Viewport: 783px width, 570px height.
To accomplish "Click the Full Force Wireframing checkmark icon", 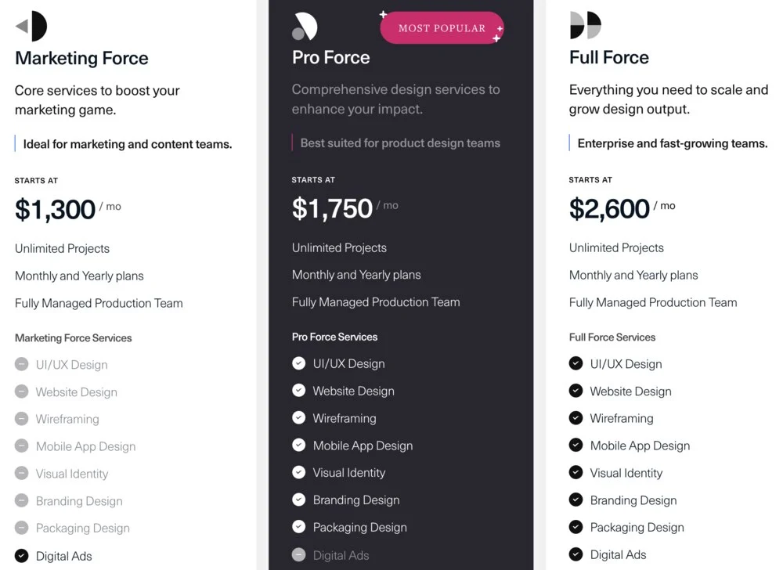I will tap(576, 418).
